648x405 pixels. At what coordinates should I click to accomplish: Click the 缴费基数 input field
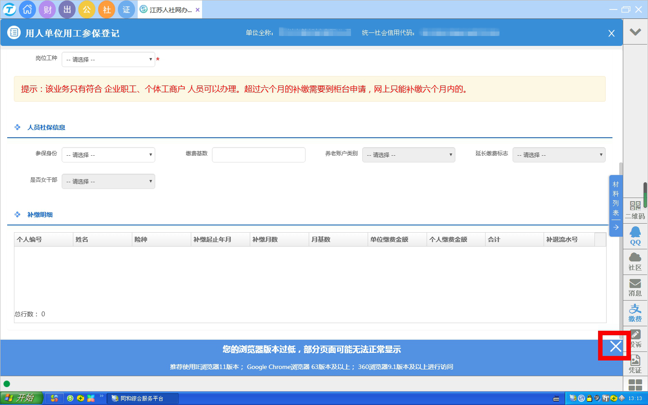pyautogui.click(x=259, y=155)
